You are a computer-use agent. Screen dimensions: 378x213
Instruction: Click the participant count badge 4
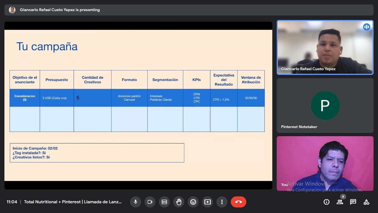pyautogui.click(x=343, y=197)
